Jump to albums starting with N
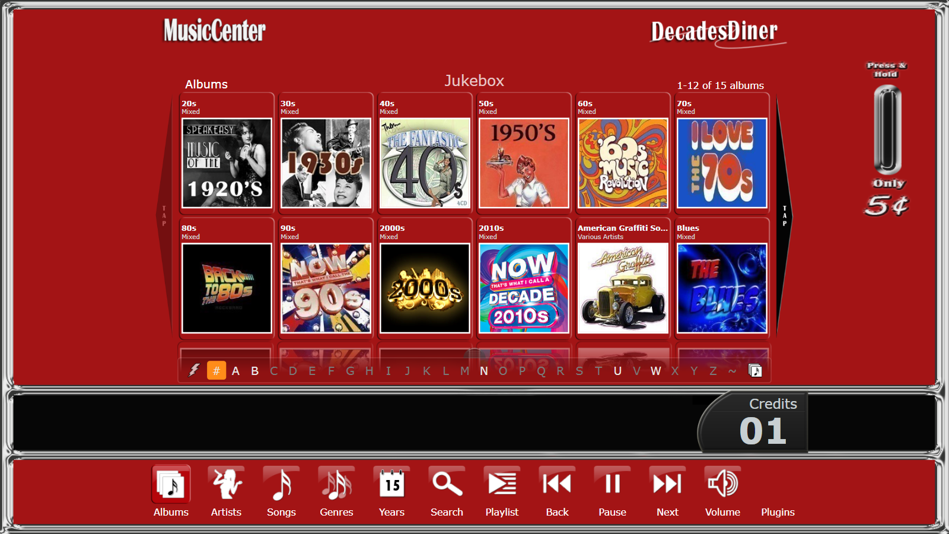 pos(484,371)
